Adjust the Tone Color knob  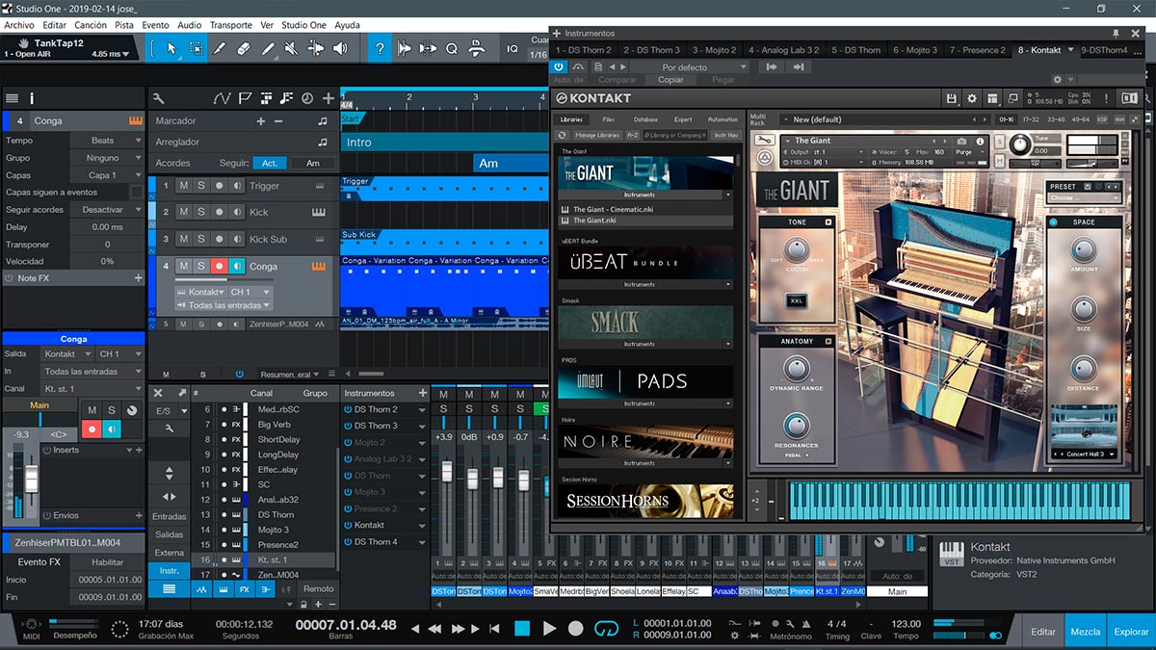[796, 251]
